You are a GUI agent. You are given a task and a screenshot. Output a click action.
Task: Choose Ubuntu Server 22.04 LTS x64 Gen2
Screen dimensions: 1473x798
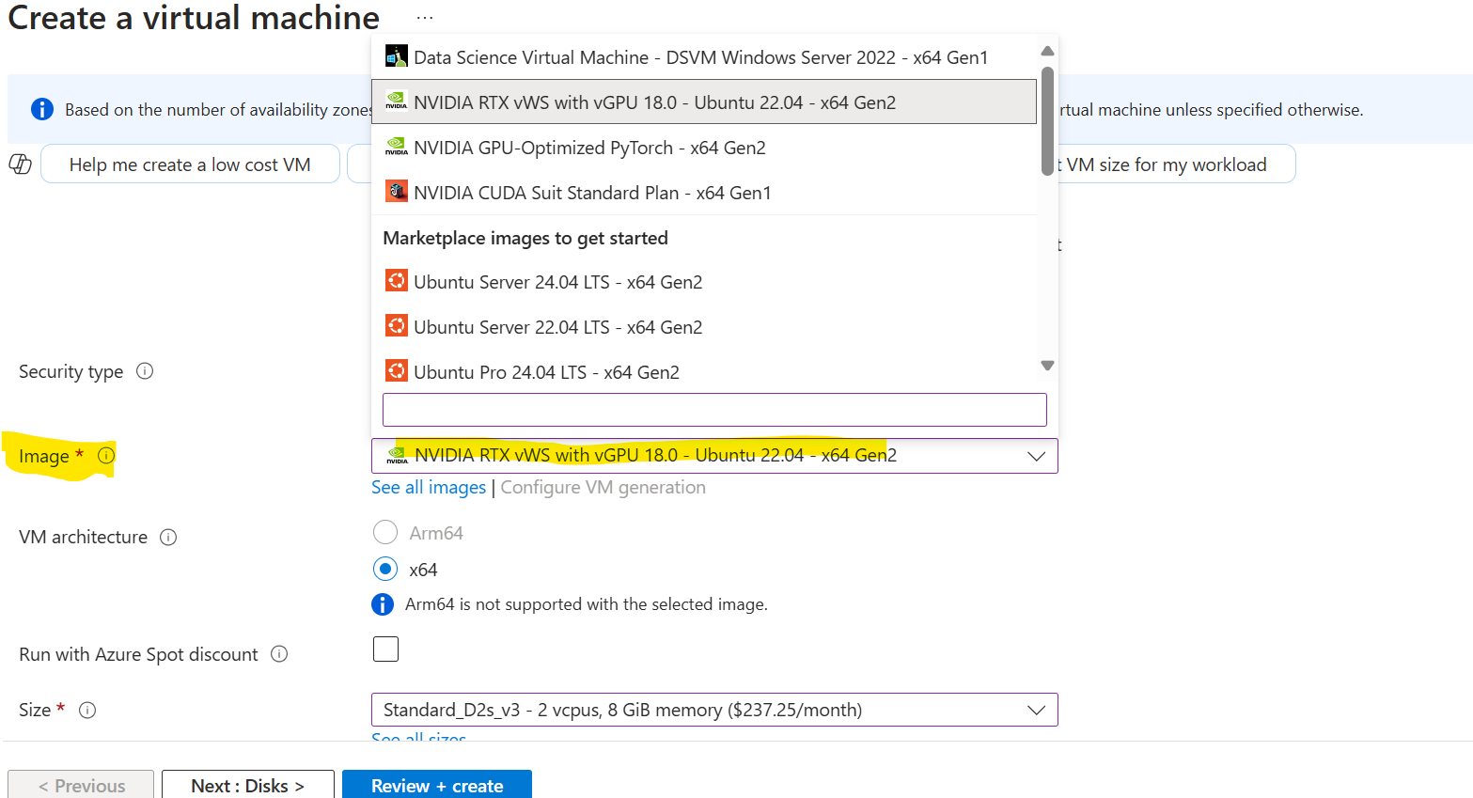(704, 327)
